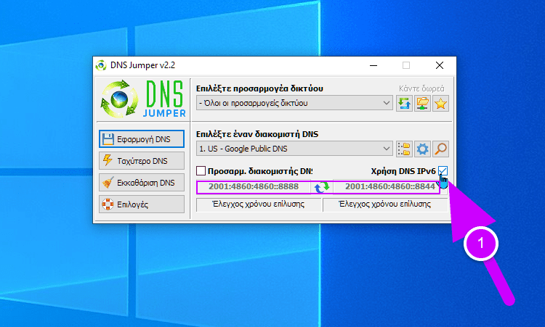Swap DNS addresses with green arrows icon
Screen dimensions: 545x327
(x=321, y=187)
